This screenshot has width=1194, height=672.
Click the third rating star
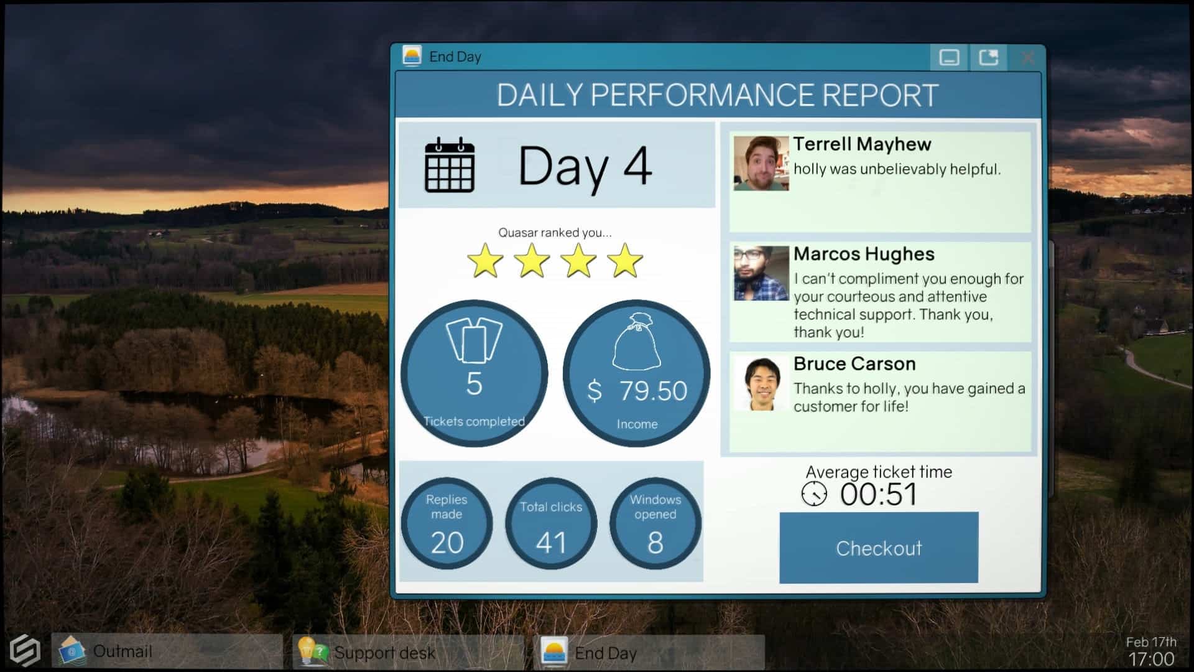pos(578,260)
